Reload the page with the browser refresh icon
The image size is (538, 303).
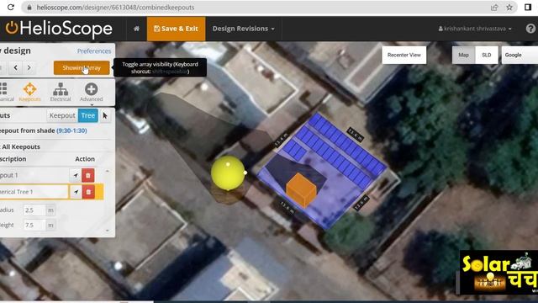pyautogui.click(x=11, y=8)
